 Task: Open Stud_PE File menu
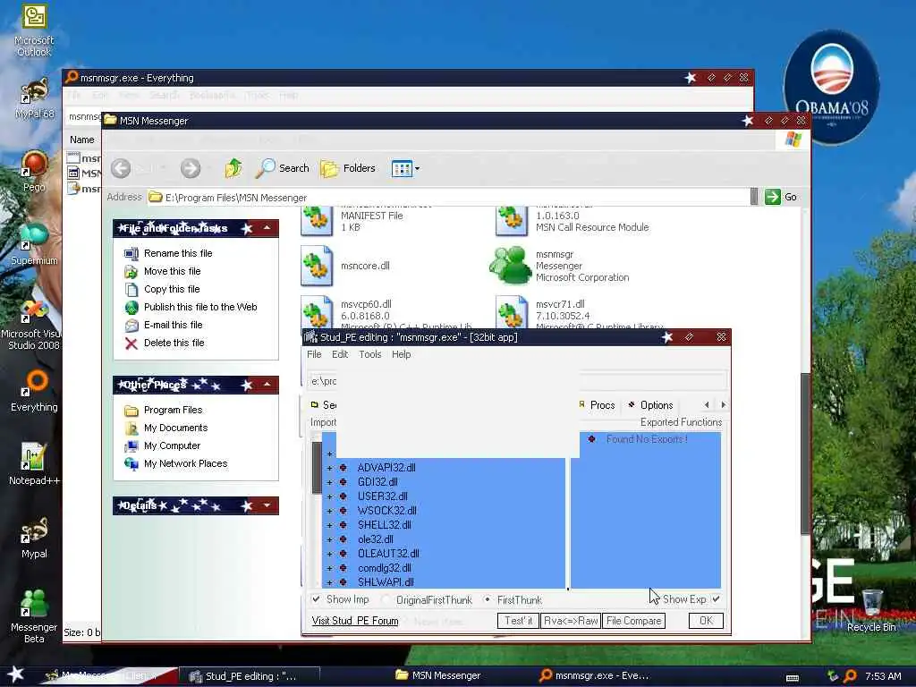click(x=314, y=354)
